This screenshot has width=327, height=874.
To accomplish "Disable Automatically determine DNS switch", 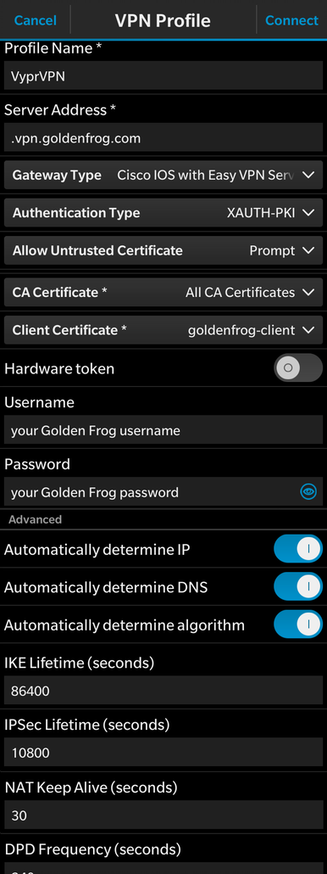I will 298,586.
